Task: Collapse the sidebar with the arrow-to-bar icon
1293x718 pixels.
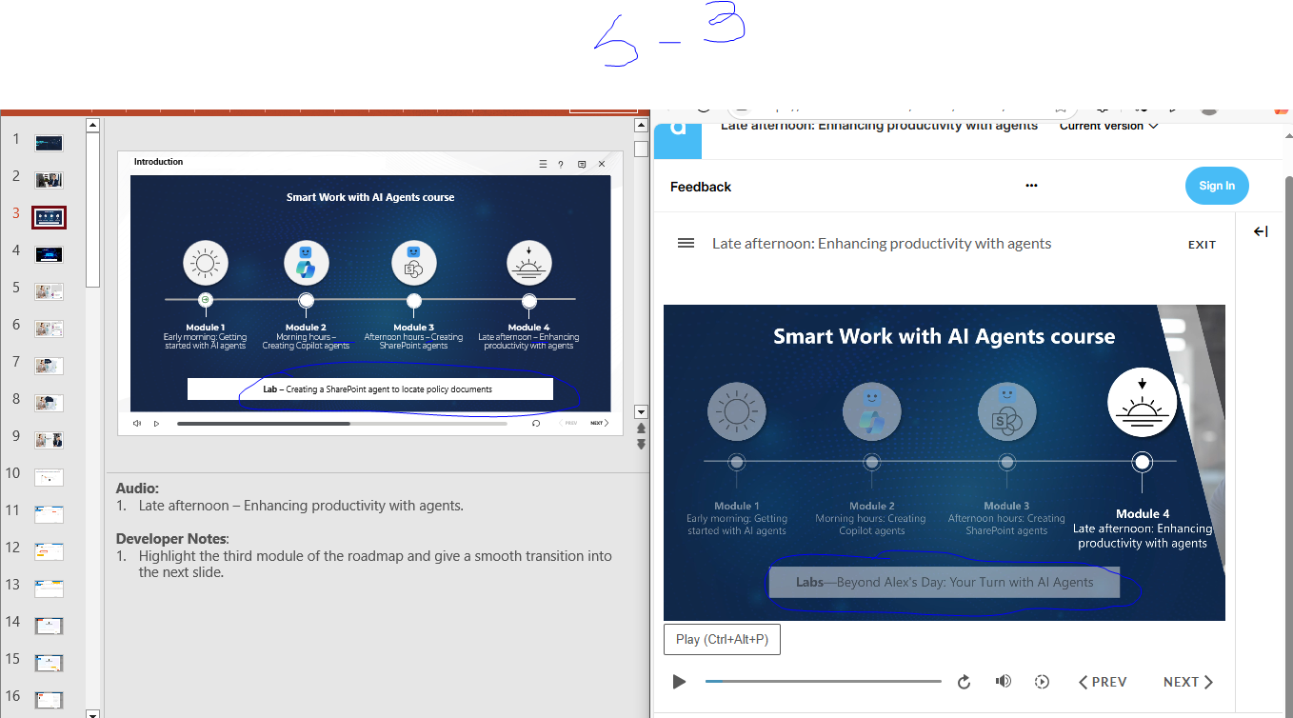Action: [1261, 231]
